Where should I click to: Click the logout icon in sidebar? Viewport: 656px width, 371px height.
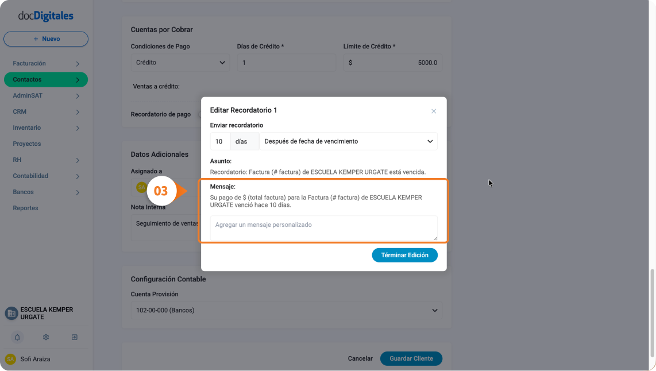[x=75, y=337]
